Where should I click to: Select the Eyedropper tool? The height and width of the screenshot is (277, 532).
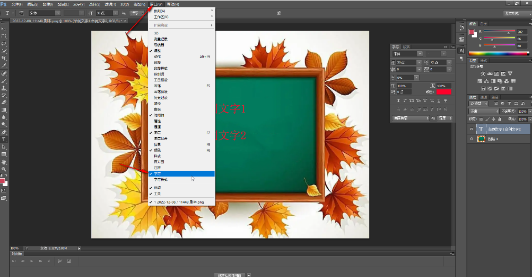point(4,66)
